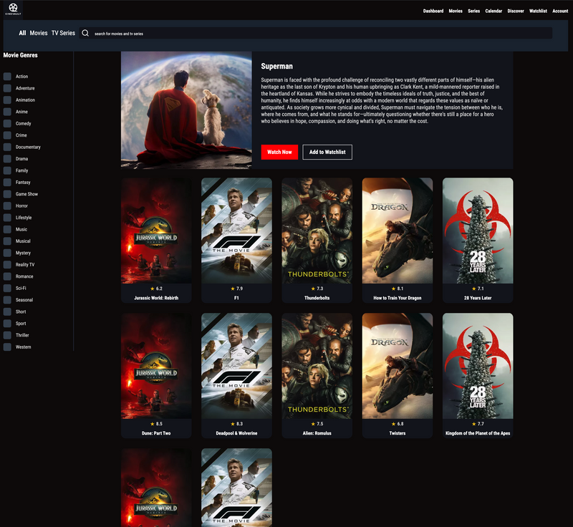Click the 8.5 star rating on Dune
573x527 pixels.
(156, 424)
